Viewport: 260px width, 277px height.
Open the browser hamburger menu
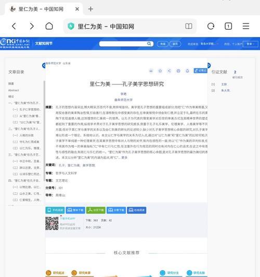246,27
